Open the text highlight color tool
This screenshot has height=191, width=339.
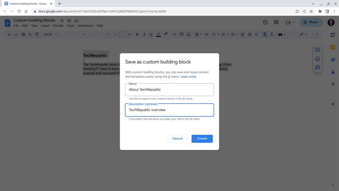point(166,34)
